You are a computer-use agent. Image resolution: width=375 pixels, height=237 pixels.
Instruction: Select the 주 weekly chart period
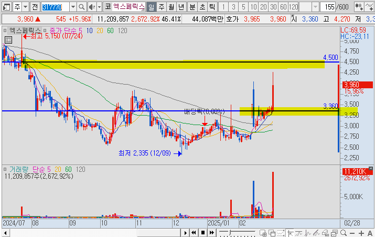[x=162, y=7]
